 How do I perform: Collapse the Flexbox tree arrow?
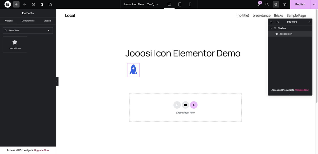tap(271, 28)
